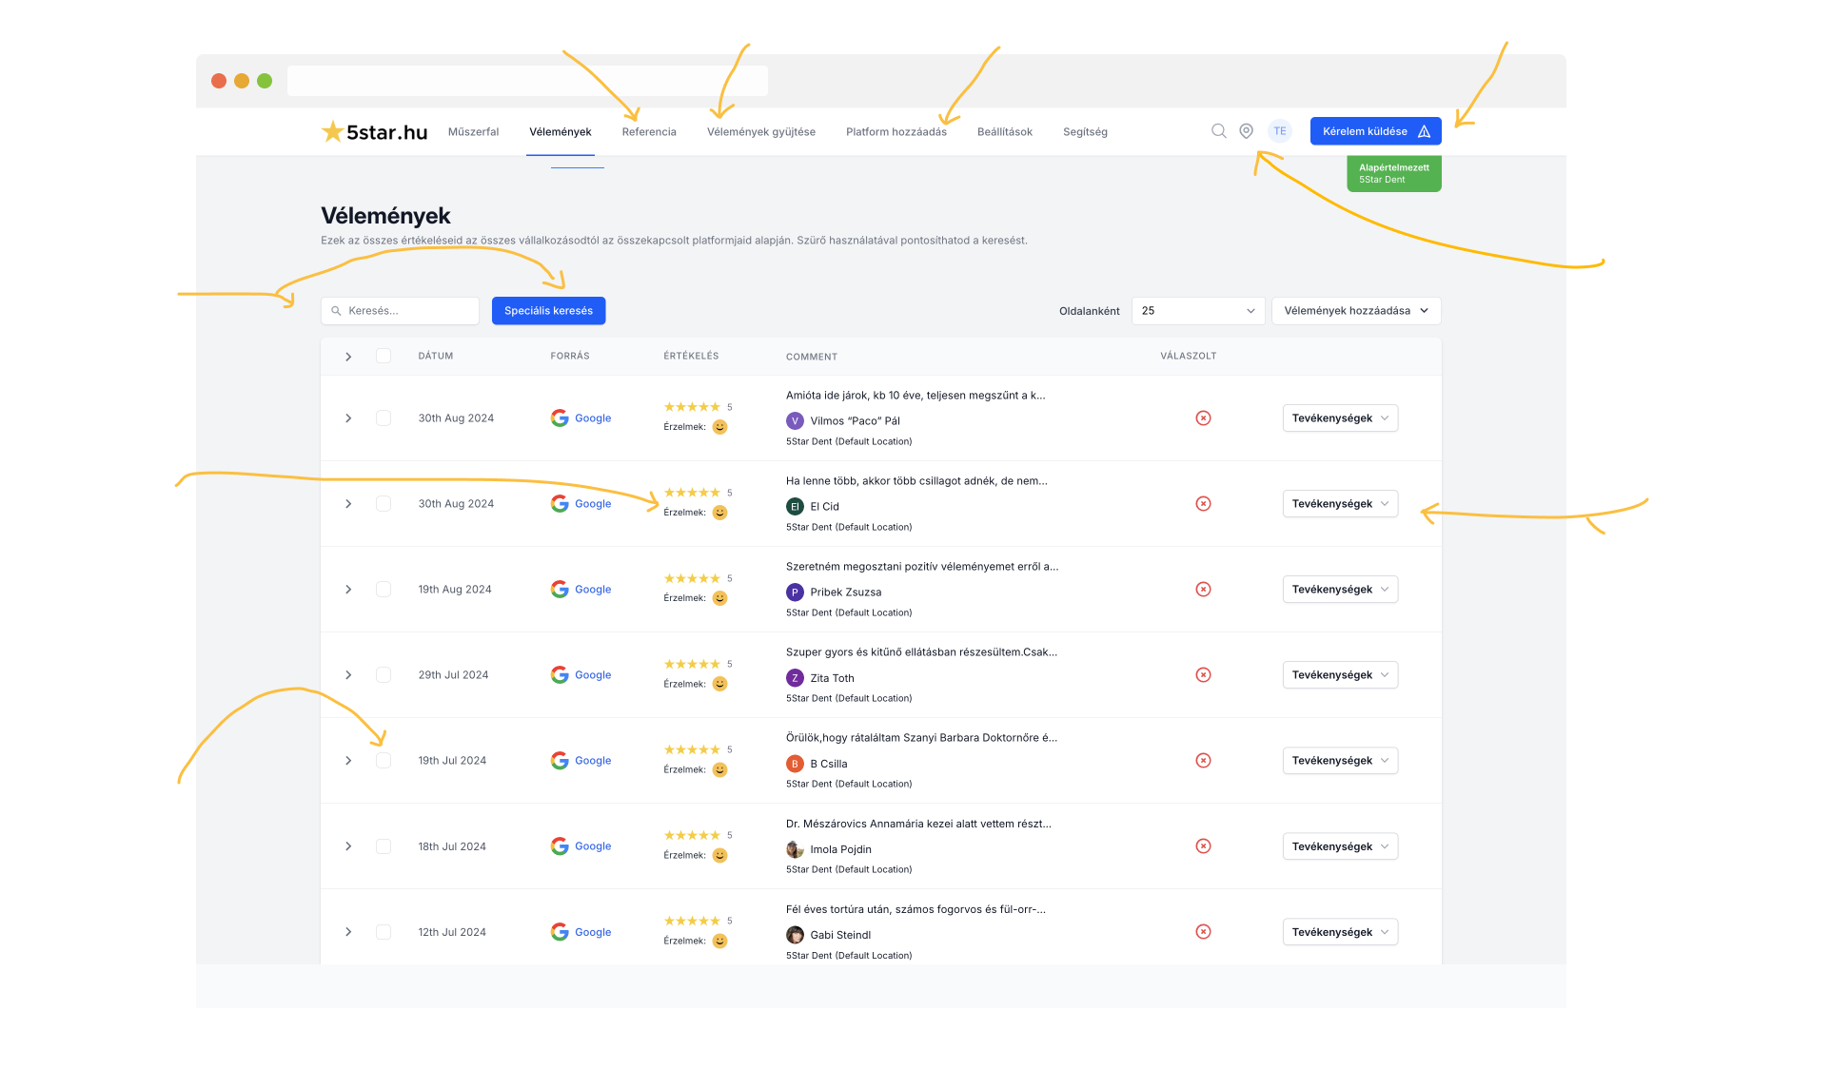Select the 18th Jul 2024 review checkbox
The image size is (1831, 1088).
pos(384,846)
